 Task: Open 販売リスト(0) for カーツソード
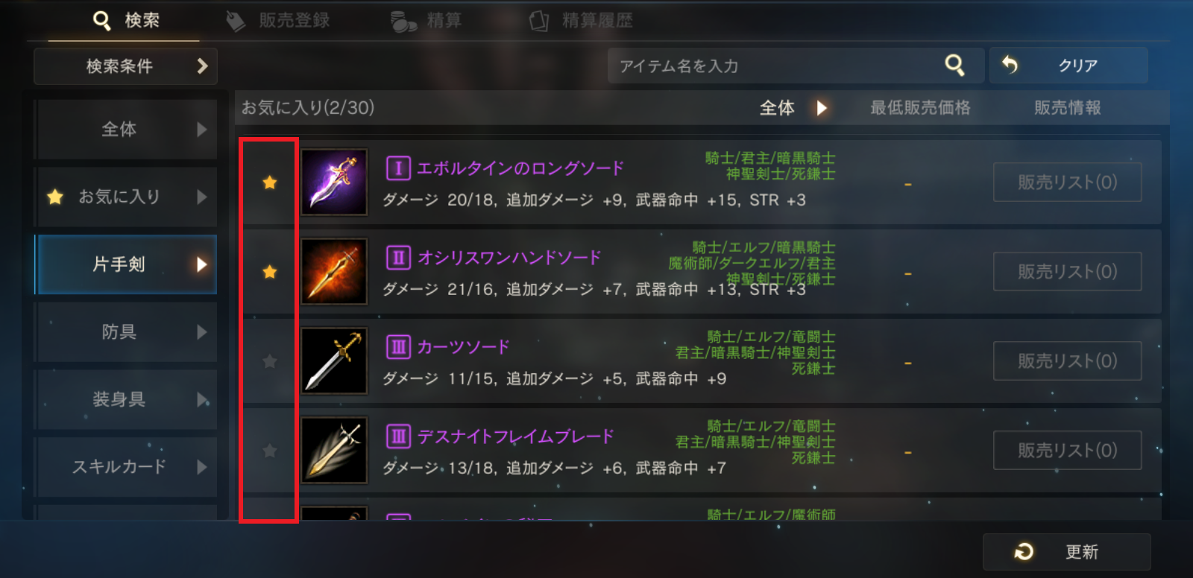coord(1067,361)
